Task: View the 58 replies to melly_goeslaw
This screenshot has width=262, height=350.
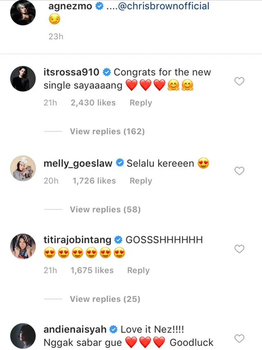Action: 104,209
